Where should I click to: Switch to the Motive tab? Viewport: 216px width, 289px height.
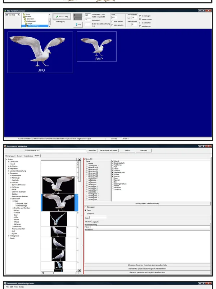coord(37,156)
